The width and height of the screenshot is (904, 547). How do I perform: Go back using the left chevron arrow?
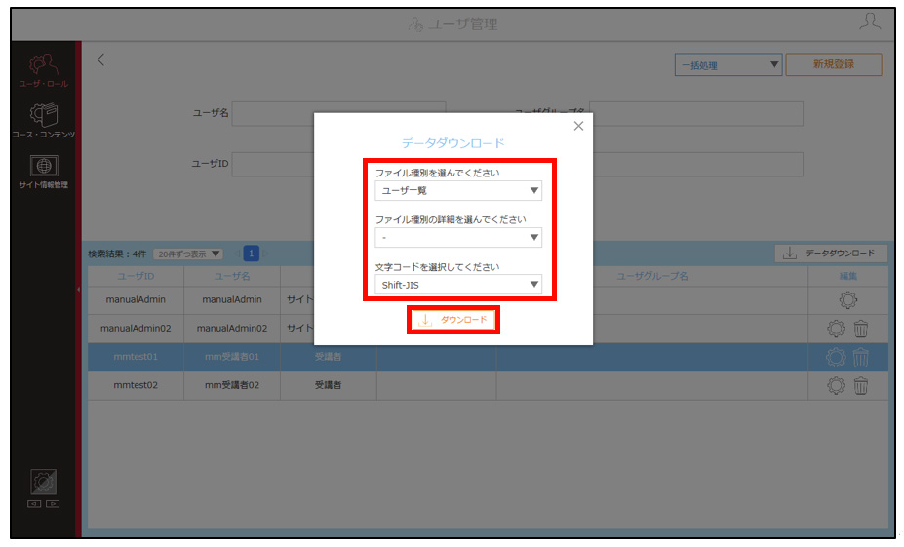[x=100, y=59]
